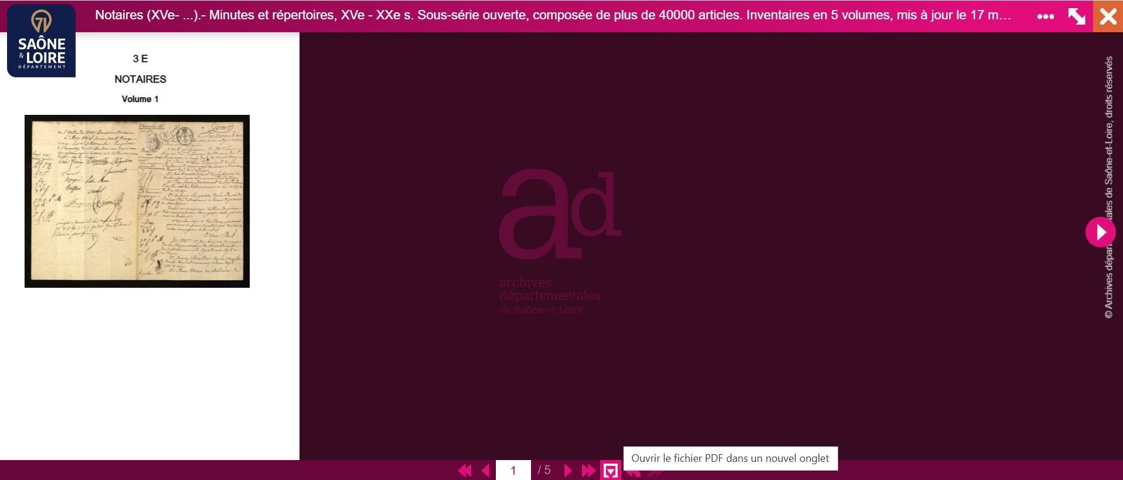Click the "/ 5" total pages indicator
The image size is (1123, 480).
(544, 471)
